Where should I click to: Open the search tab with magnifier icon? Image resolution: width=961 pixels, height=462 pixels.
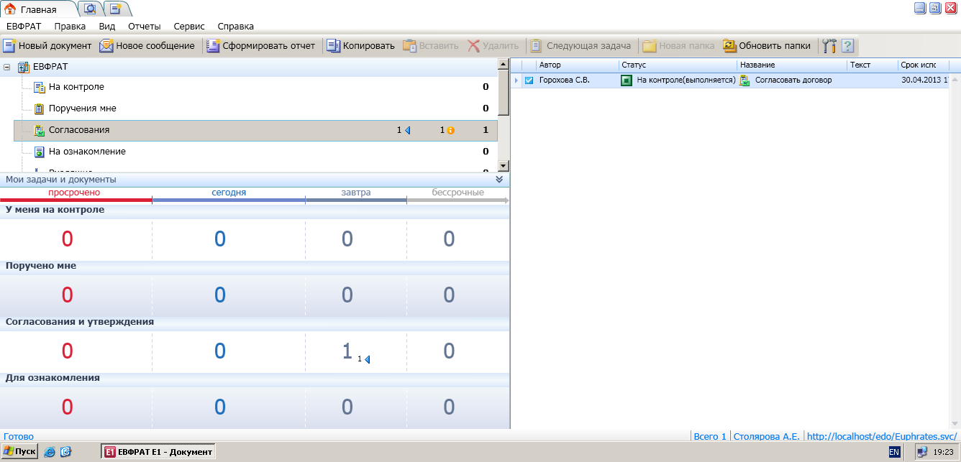pyautogui.click(x=90, y=9)
